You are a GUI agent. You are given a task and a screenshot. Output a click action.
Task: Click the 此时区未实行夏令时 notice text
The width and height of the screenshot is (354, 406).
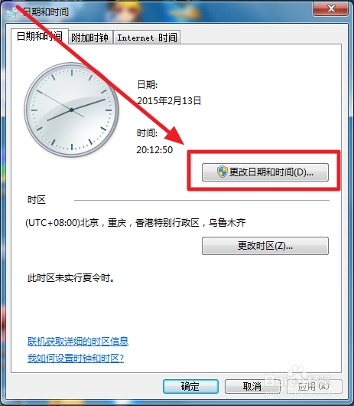pos(71,278)
